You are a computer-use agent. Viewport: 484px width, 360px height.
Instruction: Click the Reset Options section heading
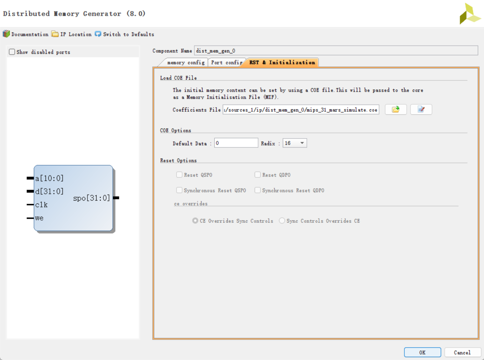(x=178, y=160)
